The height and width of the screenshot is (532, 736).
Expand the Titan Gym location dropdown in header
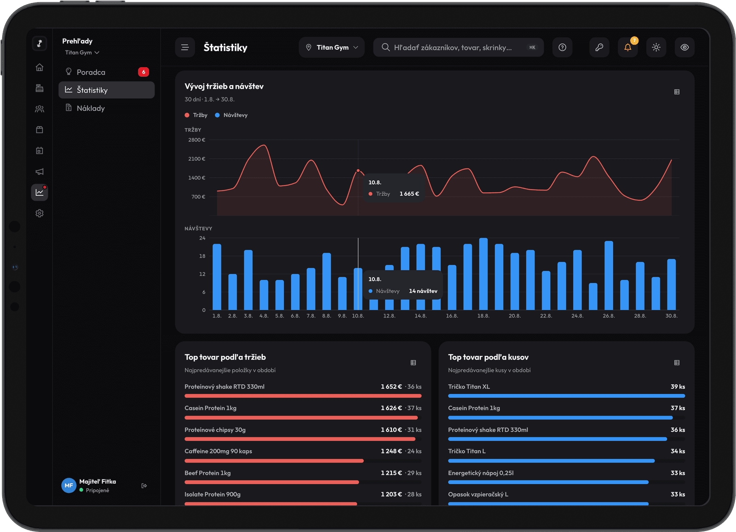(x=332, y=47)
